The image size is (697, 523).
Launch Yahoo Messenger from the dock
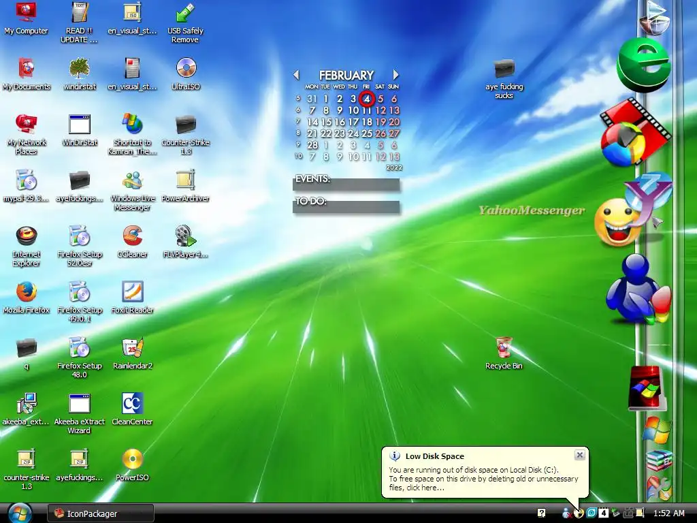coord(634,210)
